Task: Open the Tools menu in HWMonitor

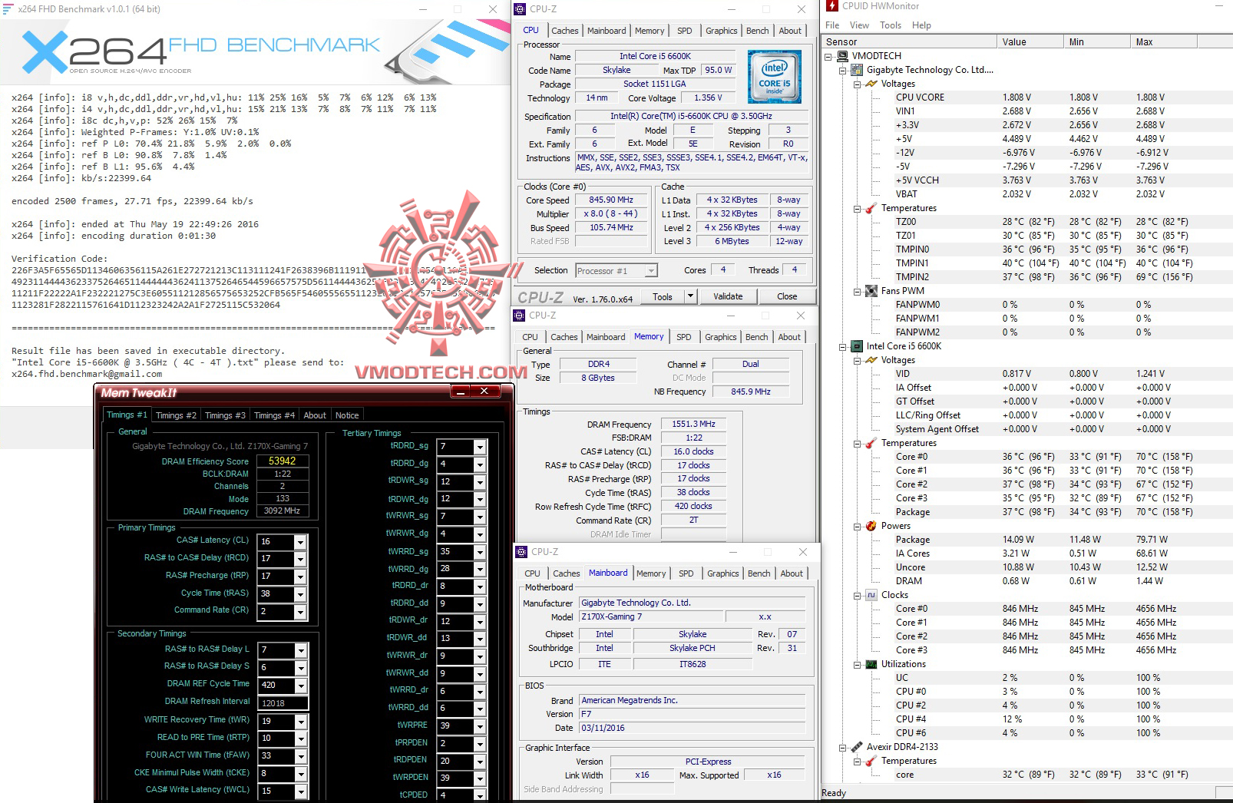Action: (891, 25)
